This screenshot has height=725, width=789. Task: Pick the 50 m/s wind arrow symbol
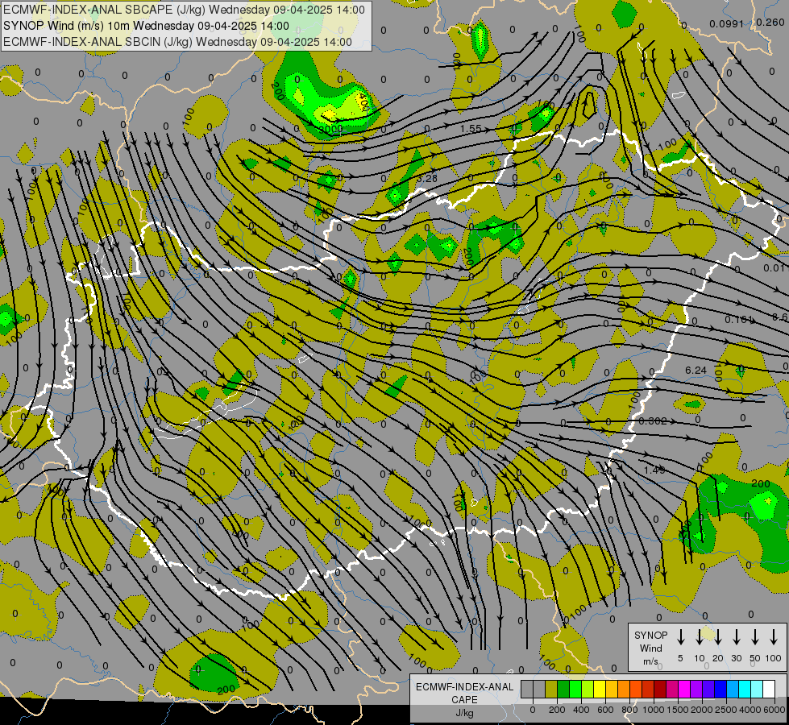click(x=755, y=636)
